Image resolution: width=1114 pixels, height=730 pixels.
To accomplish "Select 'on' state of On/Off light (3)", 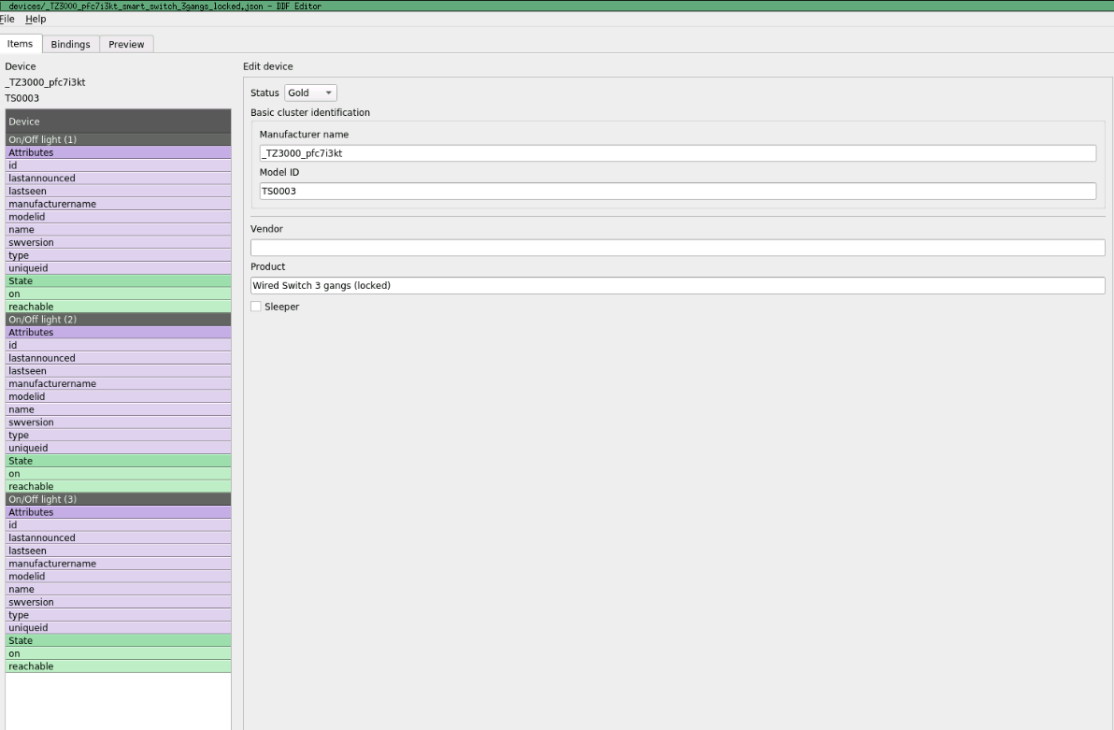I will (118, 654).
